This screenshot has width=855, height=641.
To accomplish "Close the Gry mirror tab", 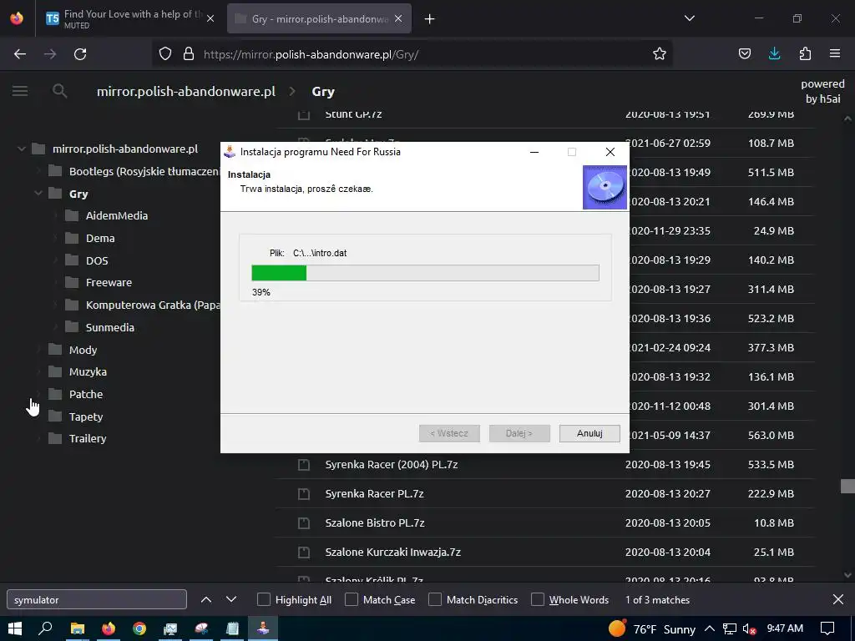I will pyautogui.click(x=398, y=18).
